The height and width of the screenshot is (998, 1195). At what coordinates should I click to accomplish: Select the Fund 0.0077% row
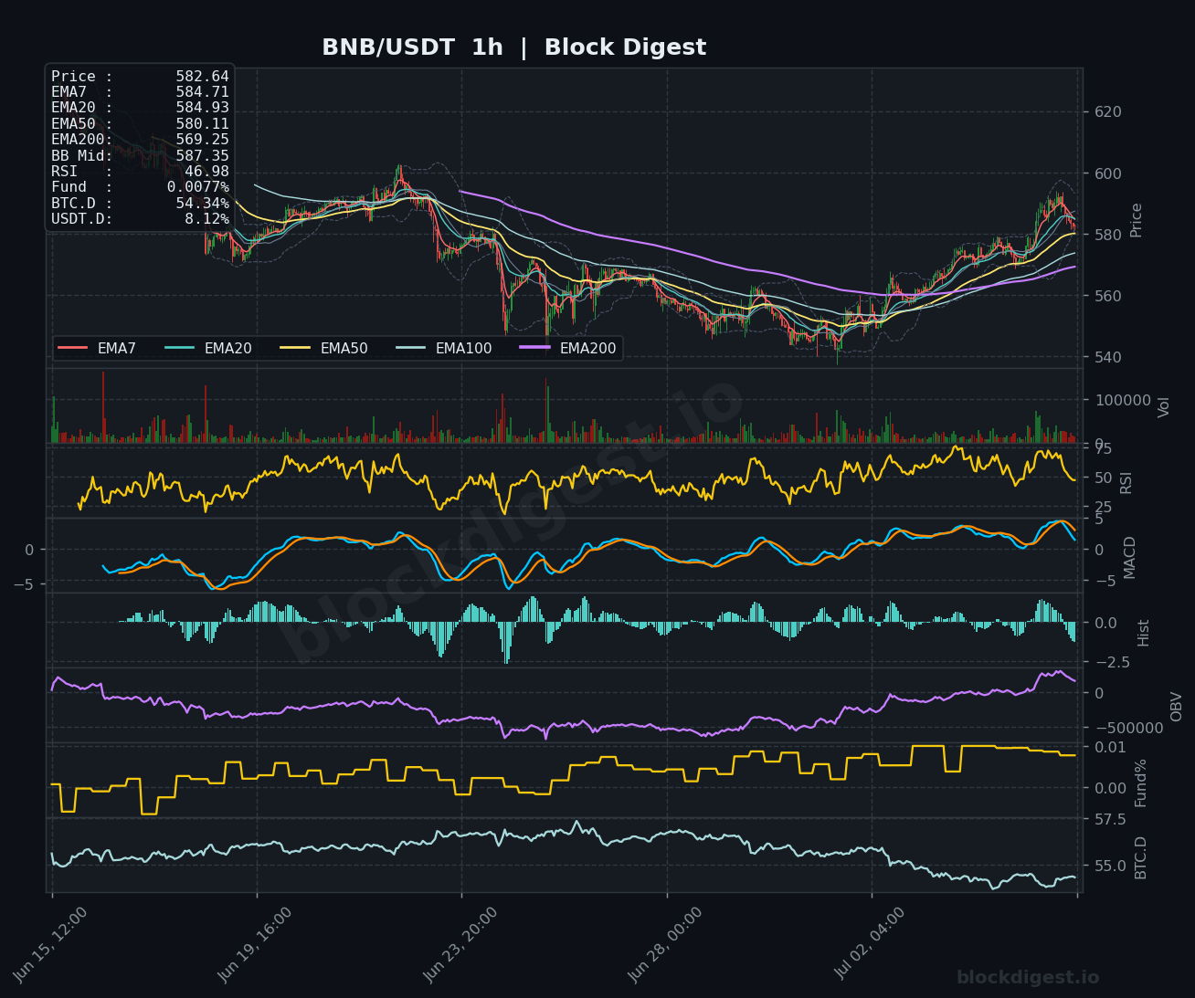pos(140,187)
